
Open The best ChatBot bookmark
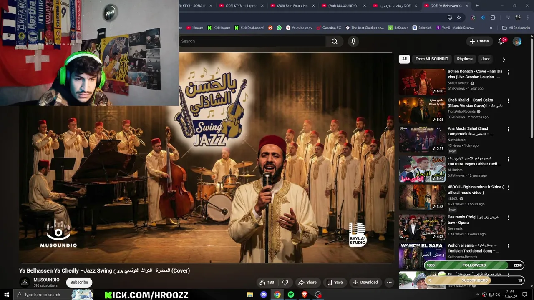tap(364, 28)
